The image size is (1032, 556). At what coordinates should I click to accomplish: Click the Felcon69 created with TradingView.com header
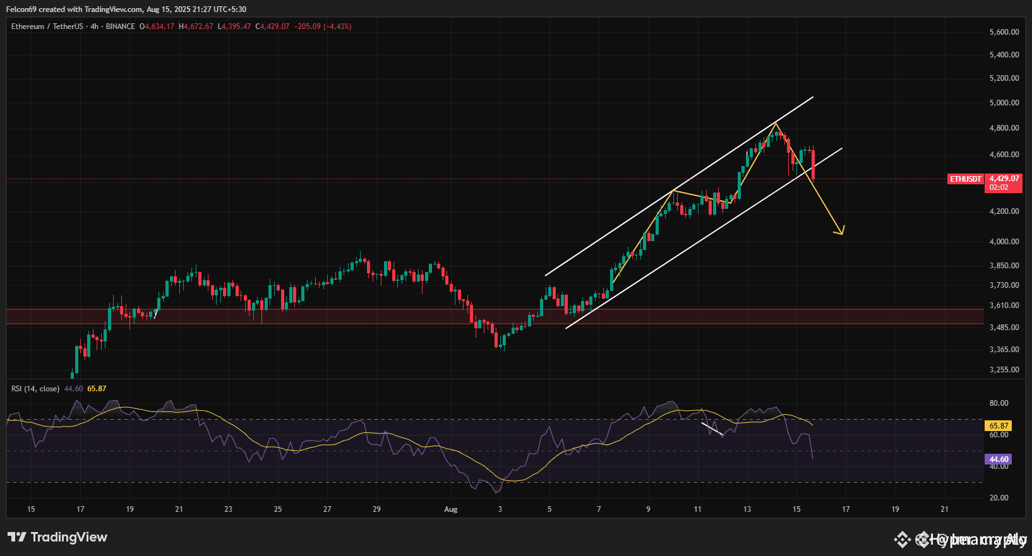click(x=126, y=9)
